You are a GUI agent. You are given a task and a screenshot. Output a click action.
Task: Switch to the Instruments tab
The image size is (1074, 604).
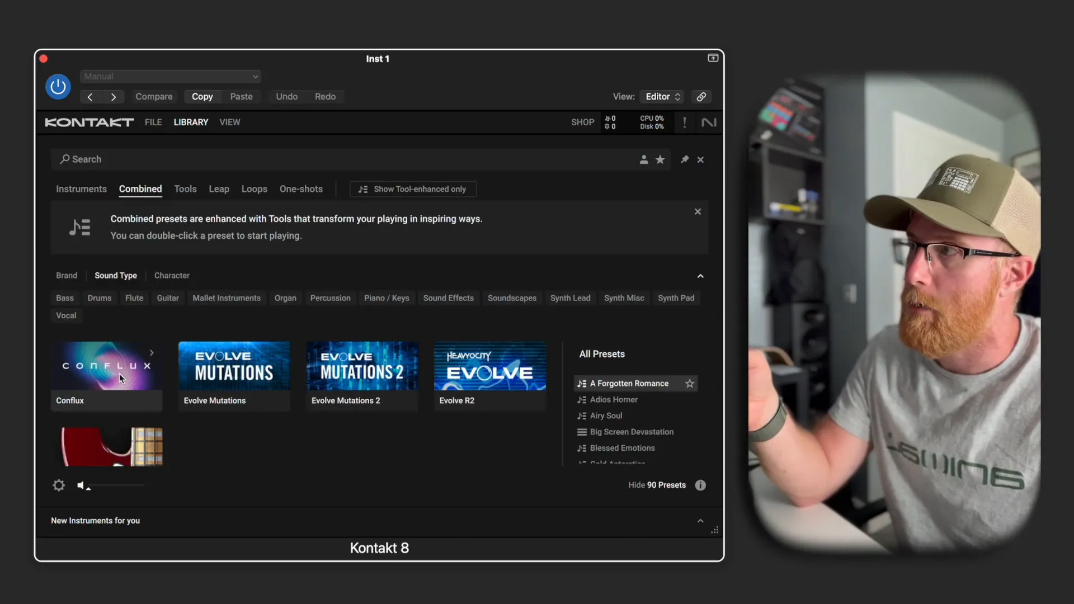coord(81,189)
